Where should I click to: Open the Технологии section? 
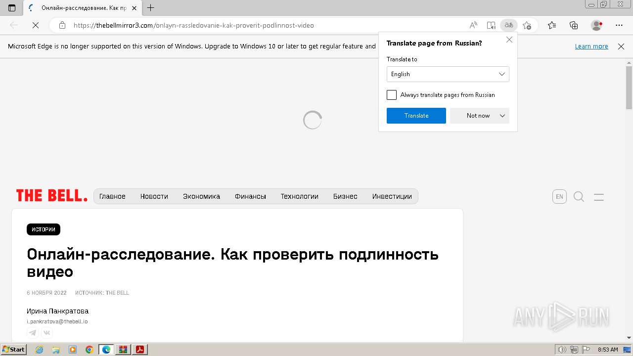click(x=300, y=196)
